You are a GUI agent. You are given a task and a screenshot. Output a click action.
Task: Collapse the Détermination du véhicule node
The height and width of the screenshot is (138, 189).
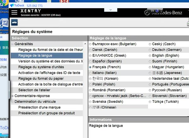(12, 102)
